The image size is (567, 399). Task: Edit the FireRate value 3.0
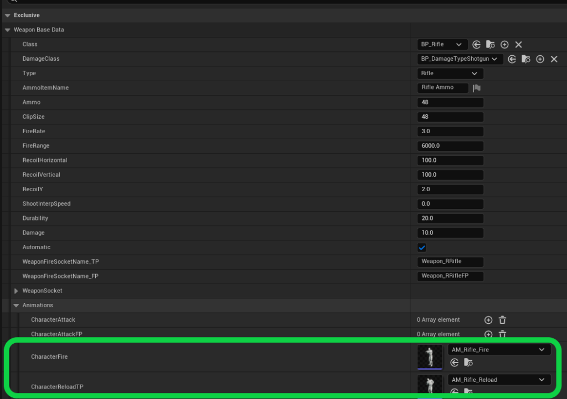coord(450,132)
